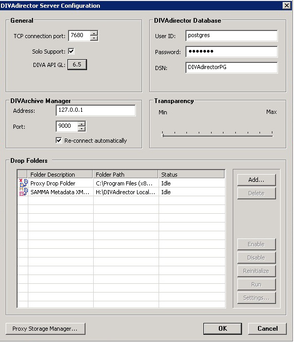Add a new drop folder
294x342 pixels.
(x=256, y=180)
